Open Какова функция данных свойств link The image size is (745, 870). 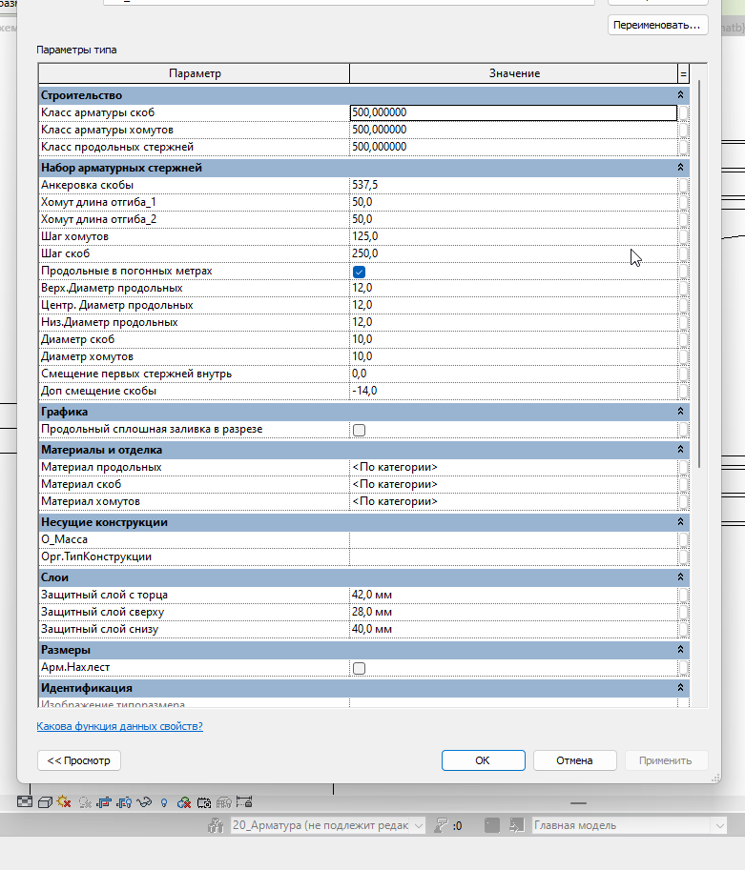tap(119, 726)
